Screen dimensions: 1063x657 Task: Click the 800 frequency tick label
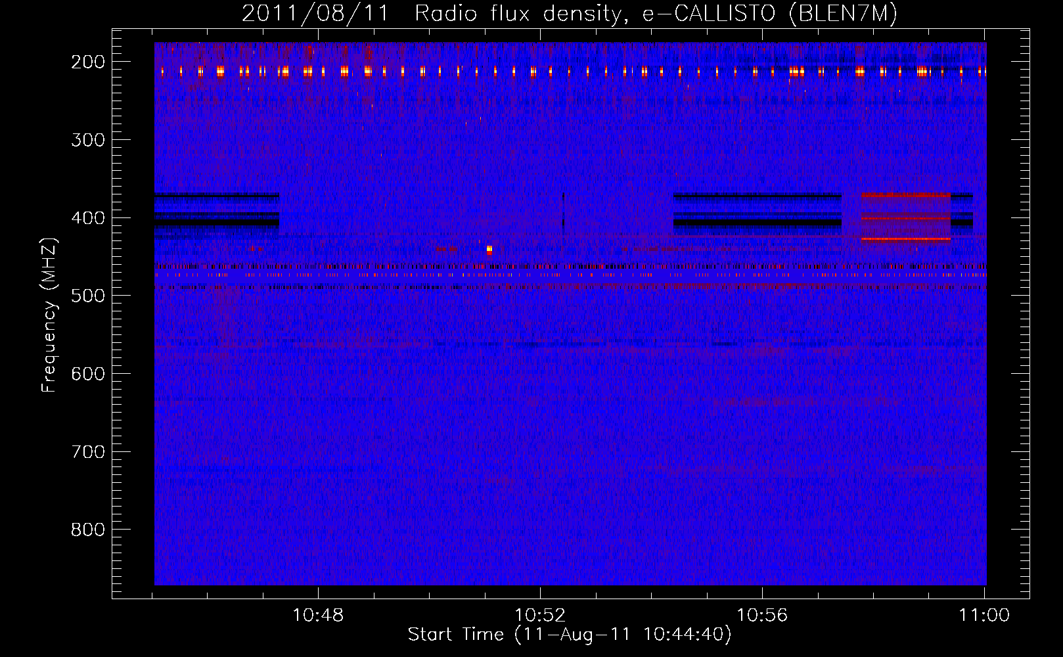88,530
